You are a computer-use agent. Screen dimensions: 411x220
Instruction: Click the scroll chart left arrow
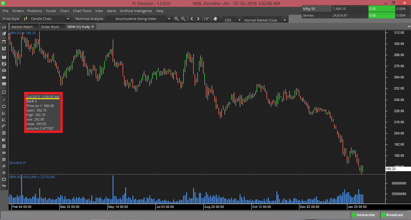click(x=192, y=19)
